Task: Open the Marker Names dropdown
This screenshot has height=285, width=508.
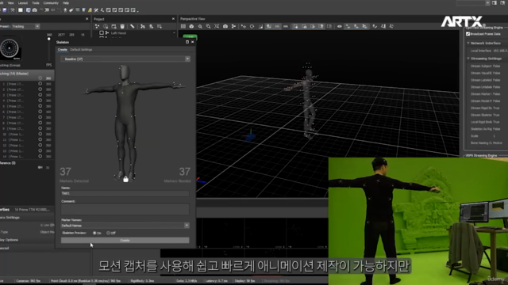Action: [x=125, y=226]
